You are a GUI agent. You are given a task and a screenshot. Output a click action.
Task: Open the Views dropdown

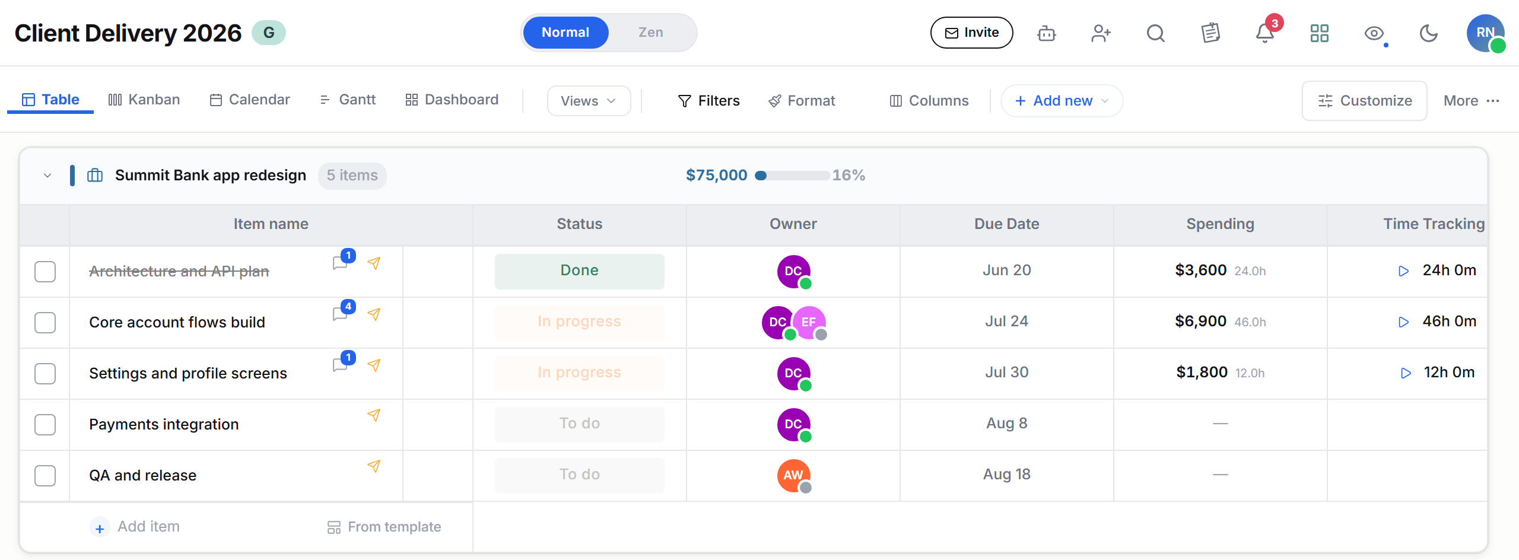(x=589, y=101)
